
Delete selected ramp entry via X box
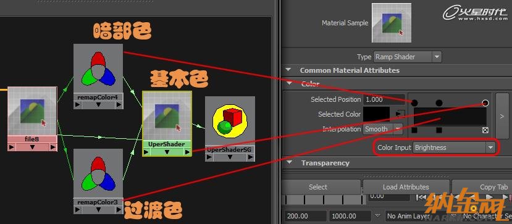click(x=485, y=130)
